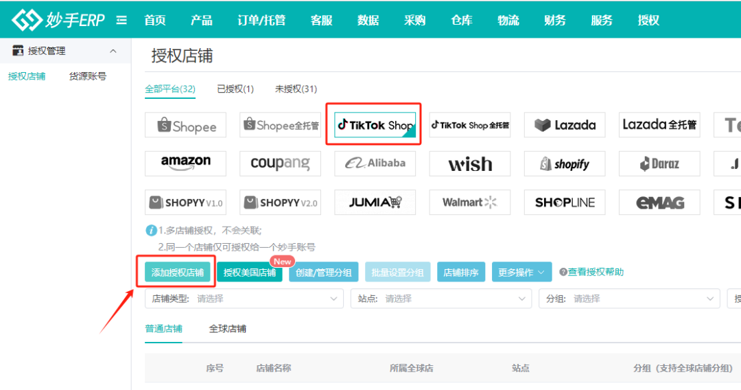Open the 采购 menu
The height and width of the screenshot is (390, 741).
click(415, 21)
